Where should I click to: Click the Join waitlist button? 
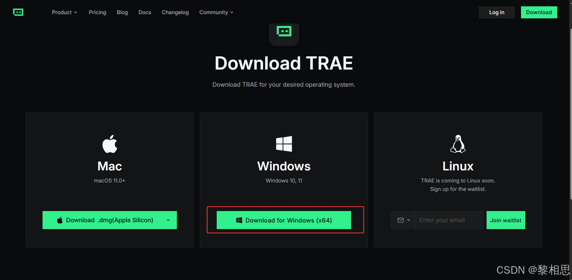(506, 220)
